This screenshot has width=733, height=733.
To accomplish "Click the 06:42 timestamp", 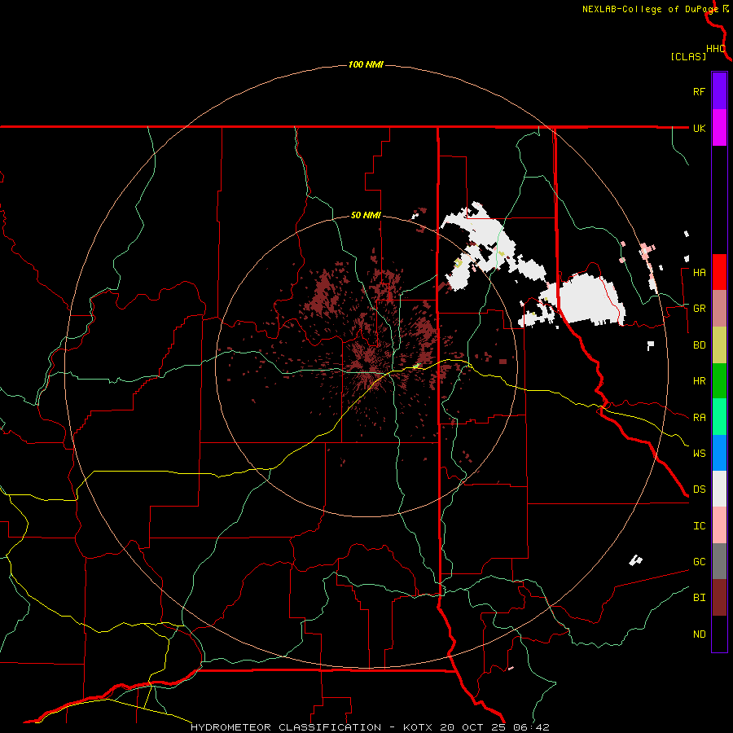I will coord(531,727).
